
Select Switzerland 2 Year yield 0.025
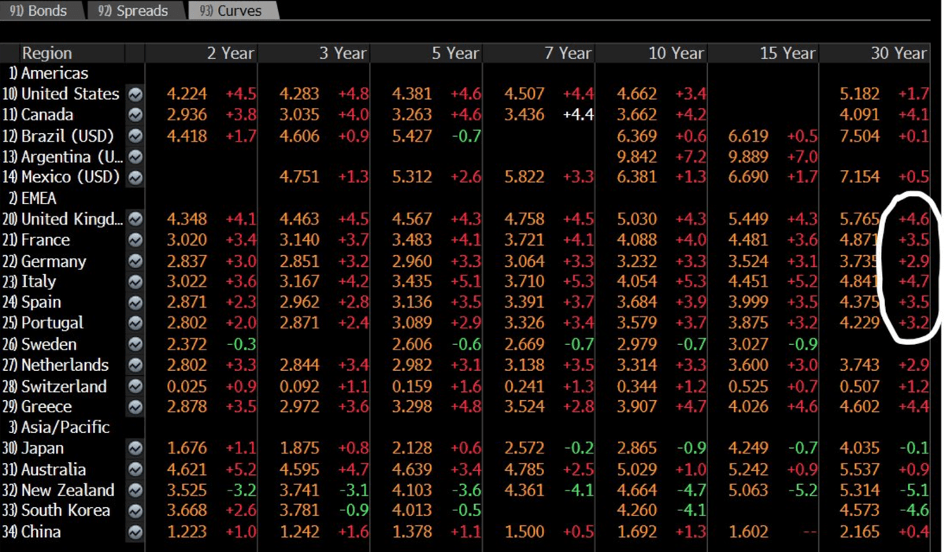[187, 387]
